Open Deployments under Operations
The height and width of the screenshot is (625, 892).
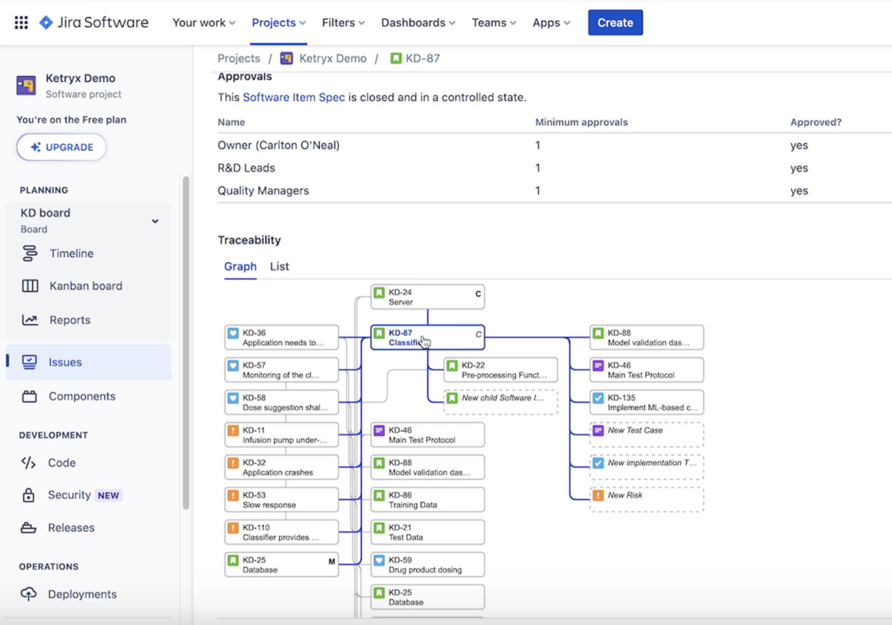pyautogui.click(x=28, y=594)
